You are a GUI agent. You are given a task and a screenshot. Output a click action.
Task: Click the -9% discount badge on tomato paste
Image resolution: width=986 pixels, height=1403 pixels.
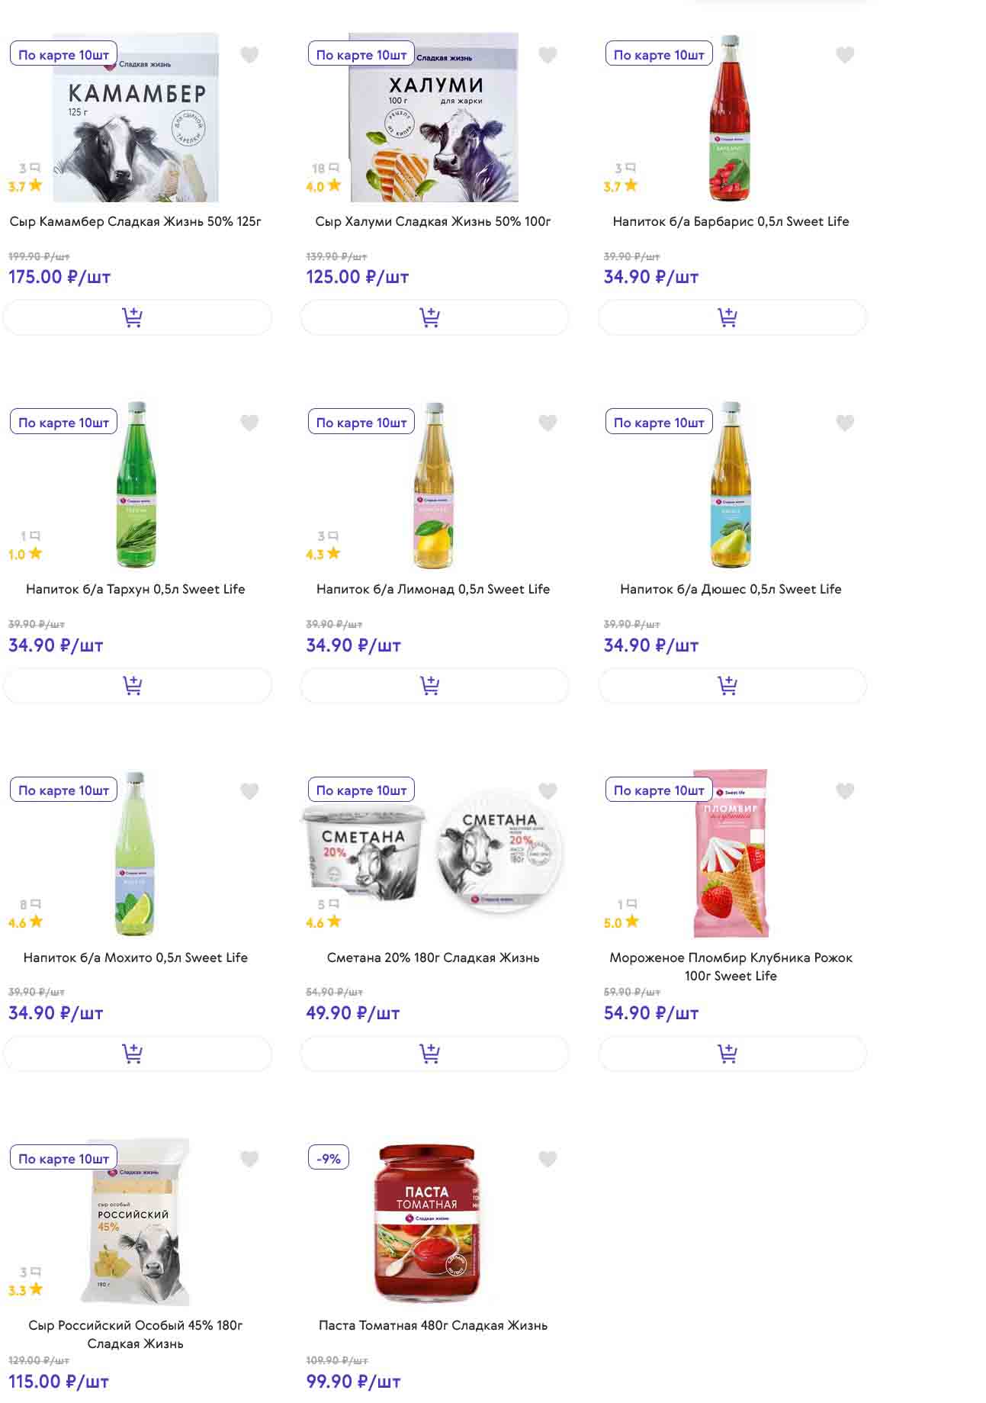[x=329, y=1158]
